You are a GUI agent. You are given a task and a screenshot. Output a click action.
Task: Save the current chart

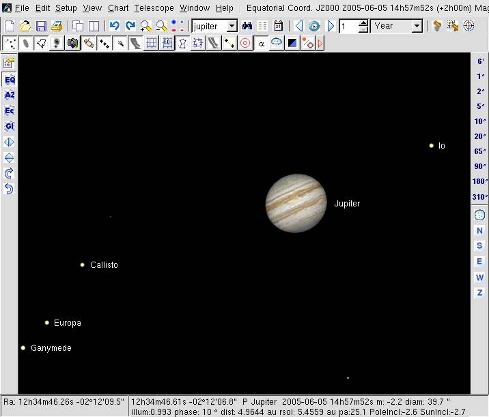point(41,26)
